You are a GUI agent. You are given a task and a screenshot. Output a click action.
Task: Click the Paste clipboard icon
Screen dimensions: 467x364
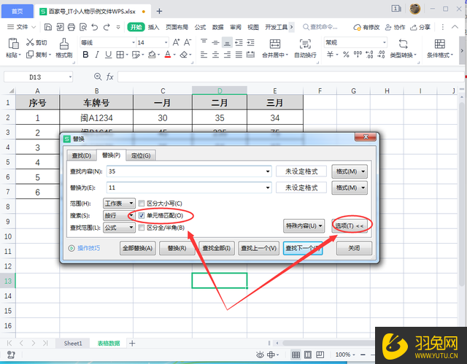click(13, 44)
